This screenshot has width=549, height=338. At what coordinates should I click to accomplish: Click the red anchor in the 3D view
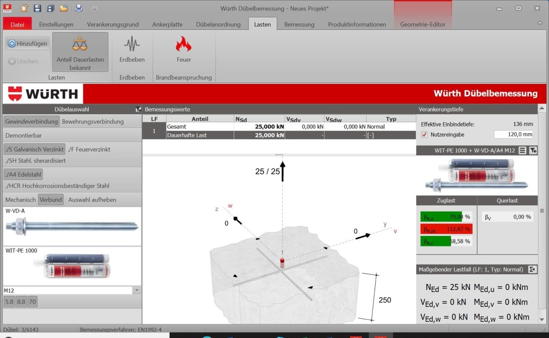click(282, 263)
